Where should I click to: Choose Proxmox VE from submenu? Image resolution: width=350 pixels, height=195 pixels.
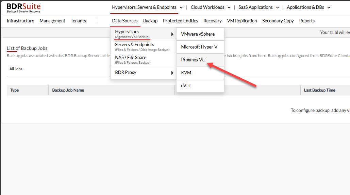tap(200, 60)
